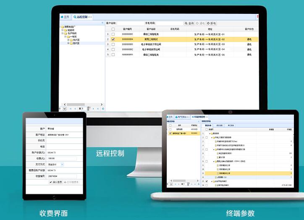
Task: Collapse the monitor's left tree panel
Action: 102,23
